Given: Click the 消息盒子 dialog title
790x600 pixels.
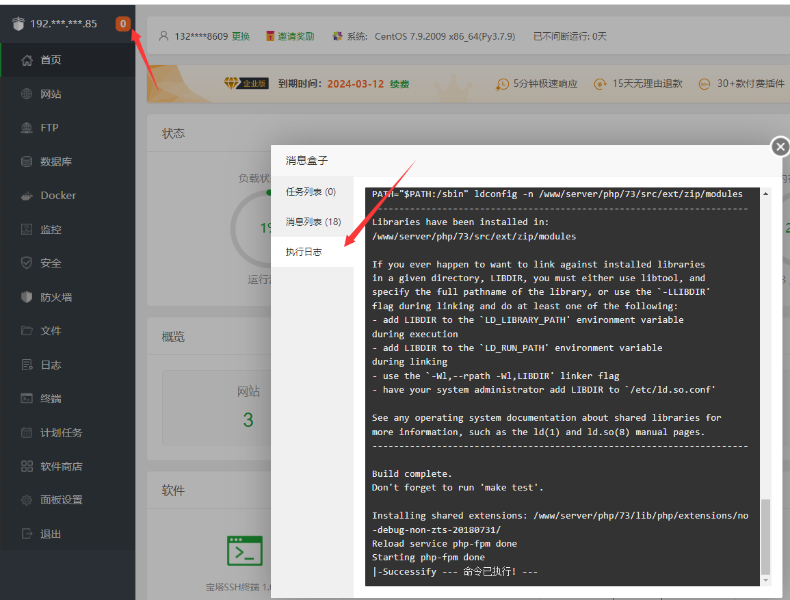Looking at the screenshot, I should pyautogui.click(x=307, y=161).
